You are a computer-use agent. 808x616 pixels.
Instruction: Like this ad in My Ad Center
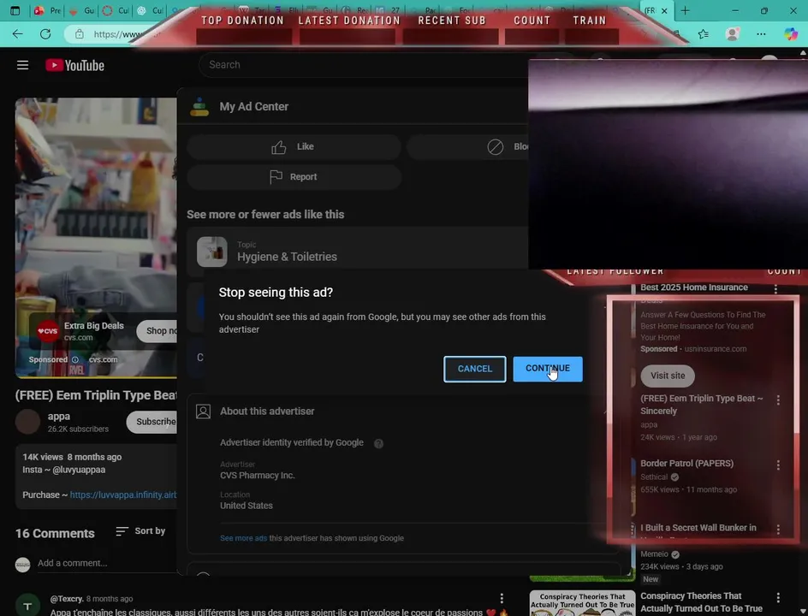pyautogui.click(x=294, y=147)
